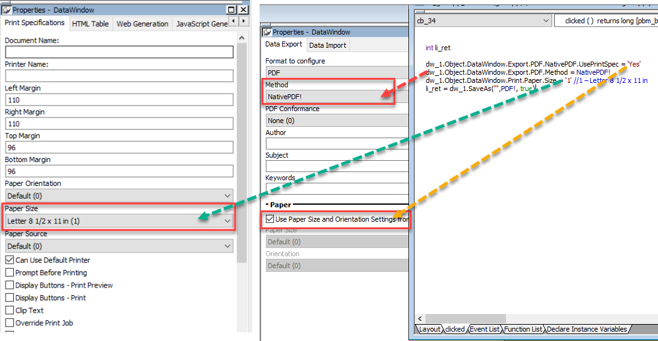Select the Function List tab
The image size is (658, 341).
coord(523,329)
